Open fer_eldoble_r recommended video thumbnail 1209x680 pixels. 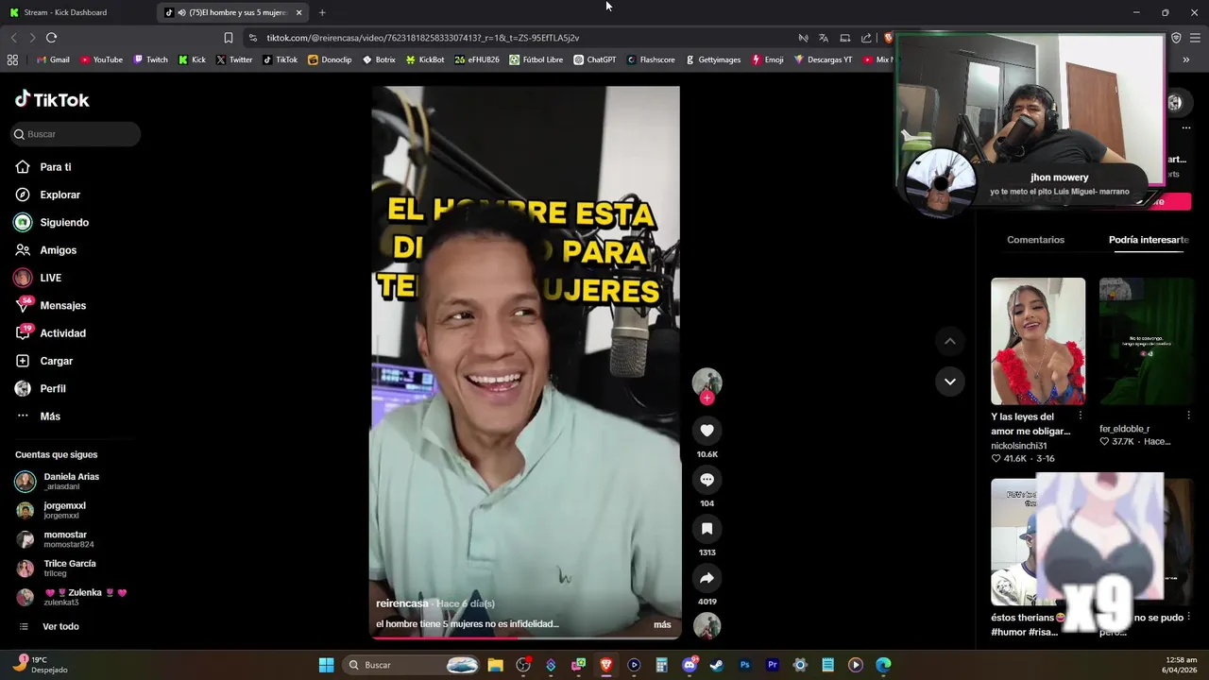1146,341
